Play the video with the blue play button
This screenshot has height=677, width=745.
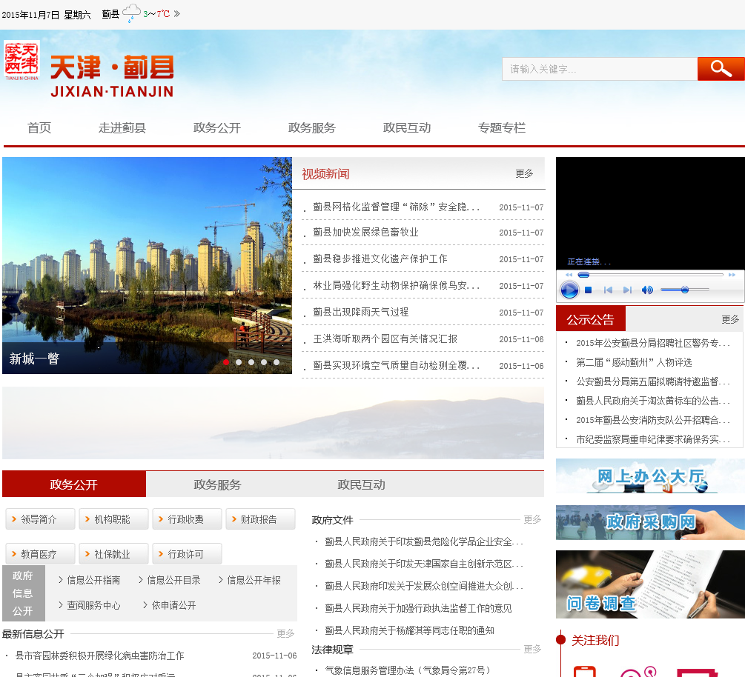tap(569, 290)
